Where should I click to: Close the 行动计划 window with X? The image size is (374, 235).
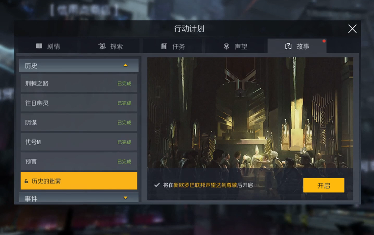(x=353, y=29)
